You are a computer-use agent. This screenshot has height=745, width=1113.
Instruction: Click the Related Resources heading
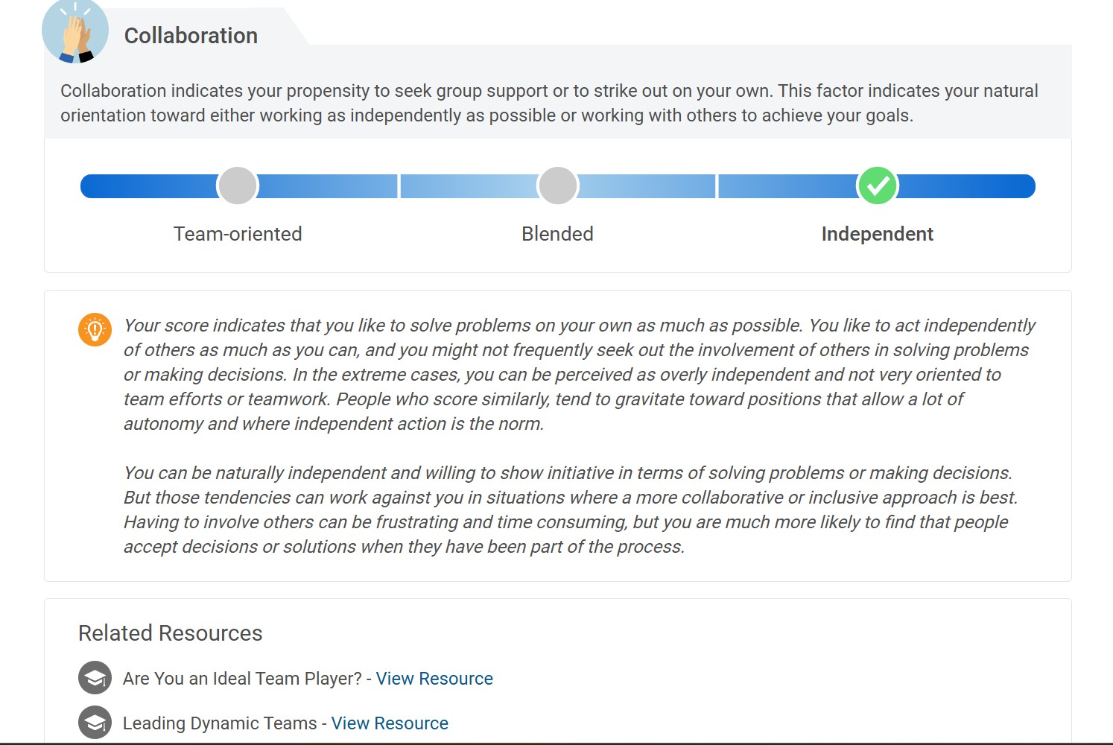[171, 633]
